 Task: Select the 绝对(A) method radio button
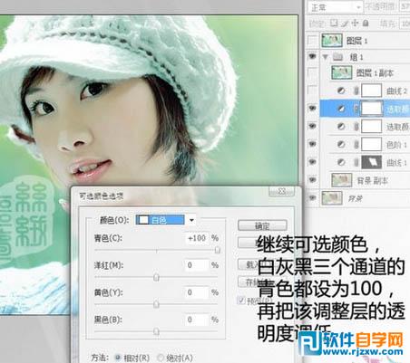coord(161,358)
